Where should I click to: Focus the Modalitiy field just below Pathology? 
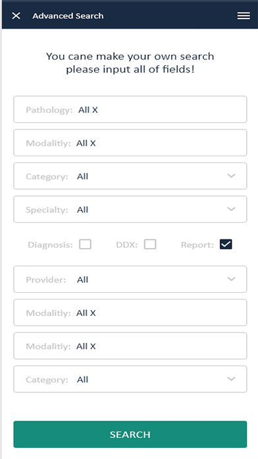tap(130, 143)
